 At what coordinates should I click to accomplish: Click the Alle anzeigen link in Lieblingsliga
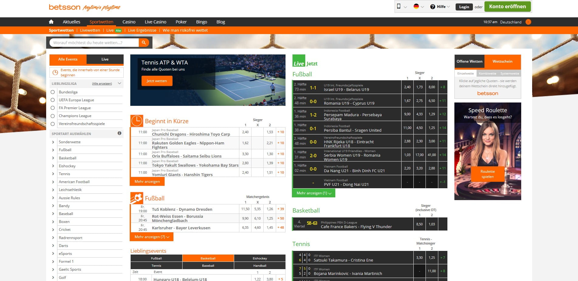[102, 84]
